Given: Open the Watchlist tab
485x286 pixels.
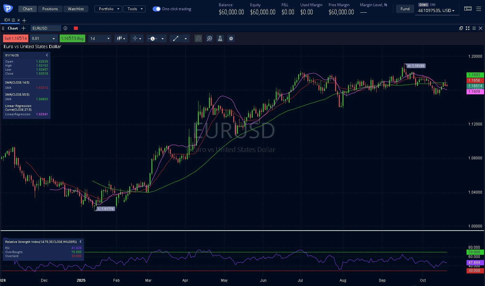Looking at the screenshot, I should (x=76, y=9).
